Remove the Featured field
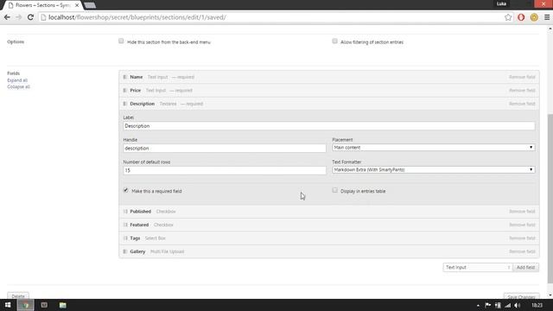Viewport: 553px width, 311px height. pos(522,225)
